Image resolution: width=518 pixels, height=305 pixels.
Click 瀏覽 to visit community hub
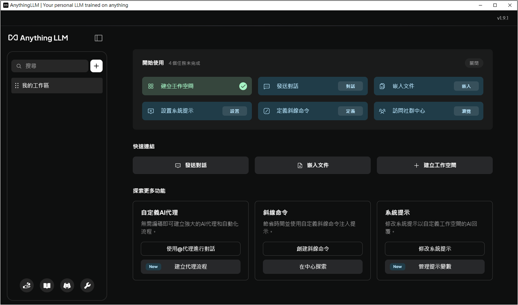tap(466, 111)
